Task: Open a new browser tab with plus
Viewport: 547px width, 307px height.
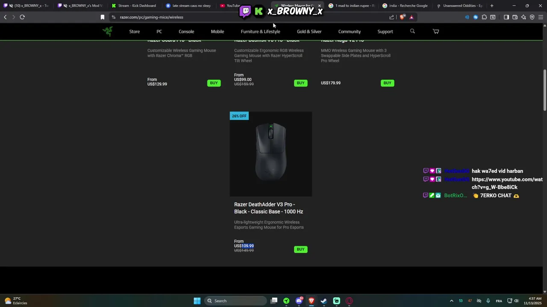Action: [x=492, y=6]
